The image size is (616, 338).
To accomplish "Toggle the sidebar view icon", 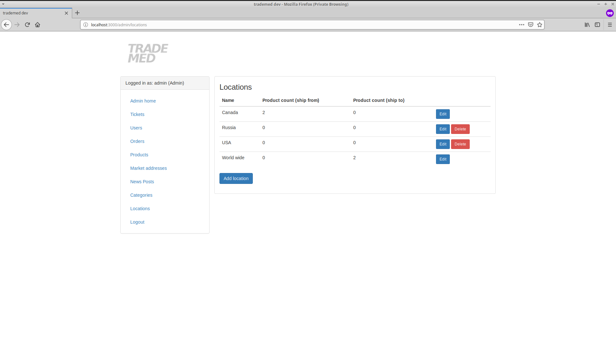I will point(597,25).
